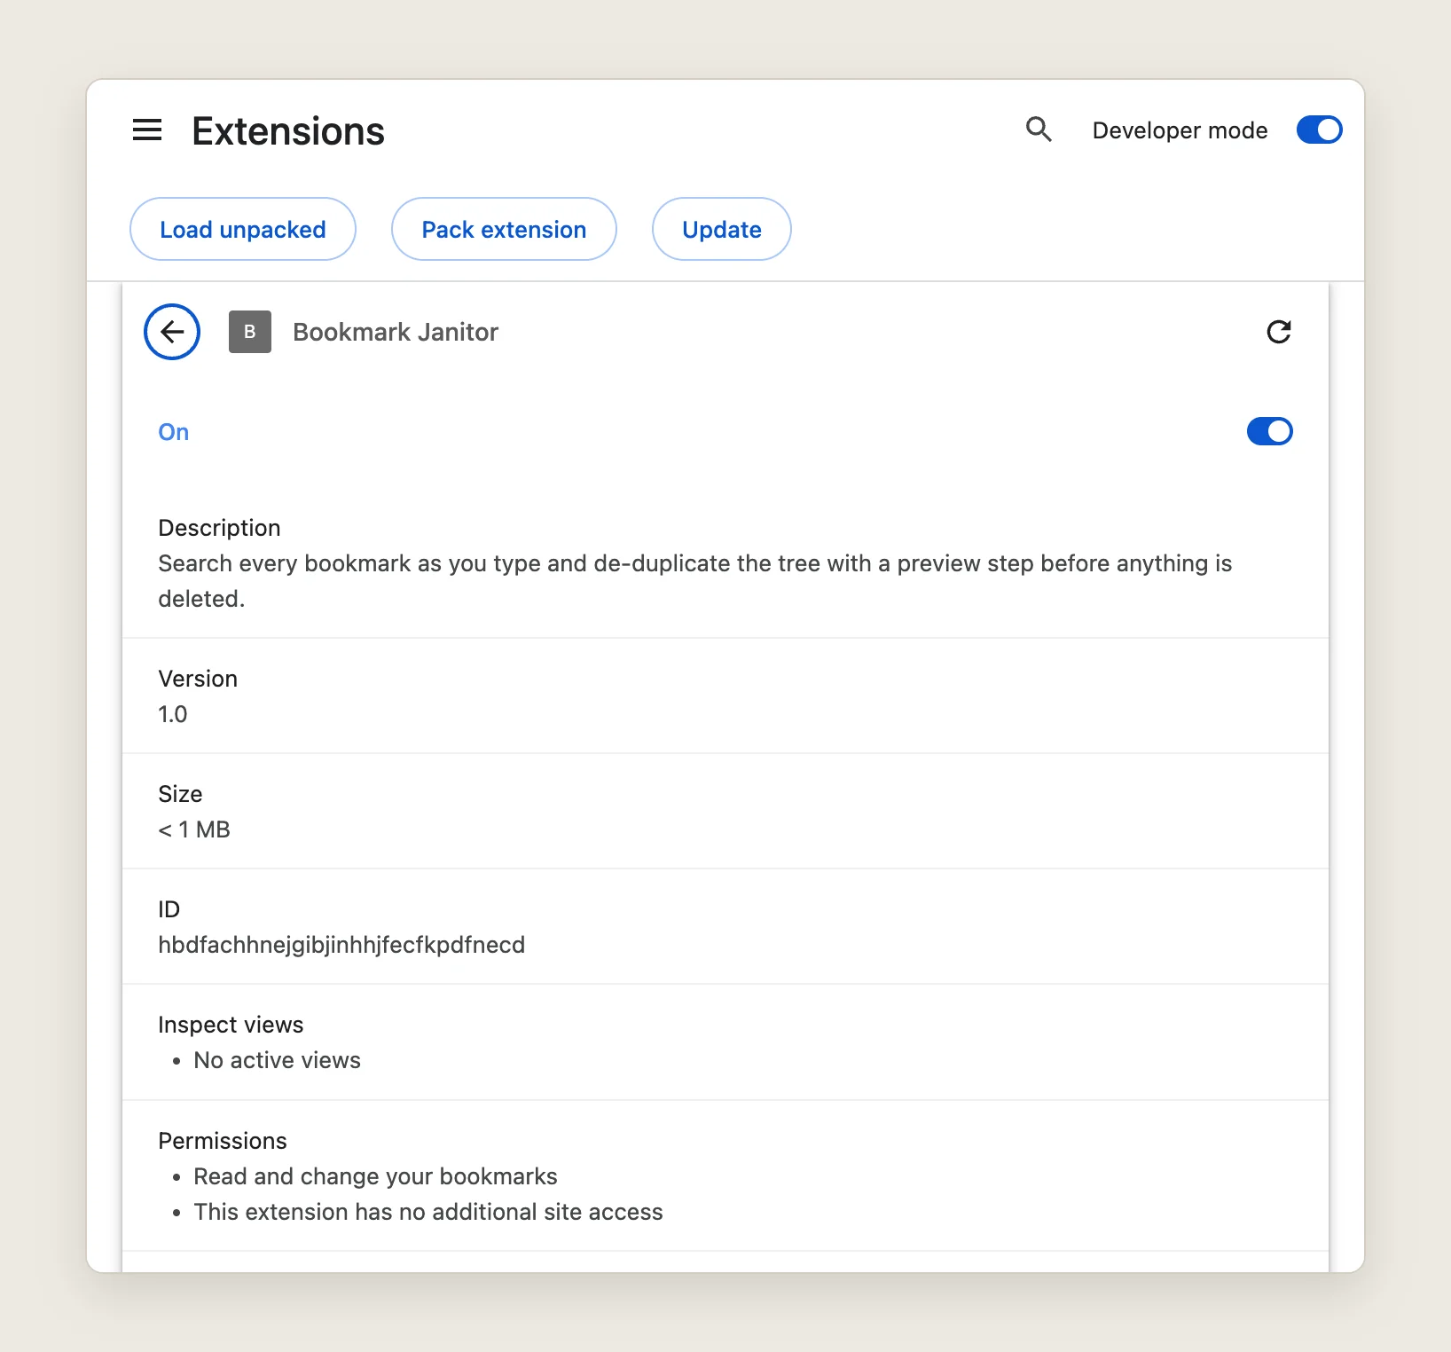Click the Extensions page heading

288,131
